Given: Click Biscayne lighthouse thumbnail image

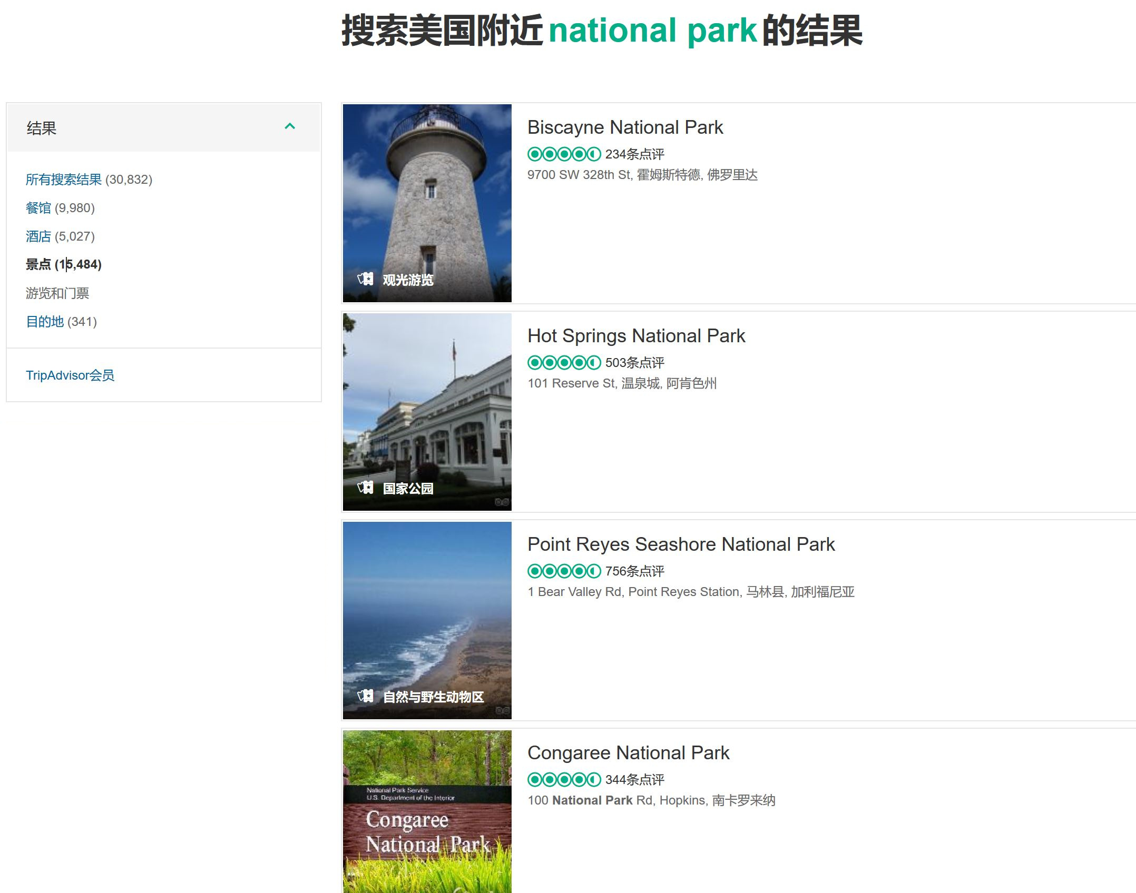Looking at the screenshot, I should (427, 203).
